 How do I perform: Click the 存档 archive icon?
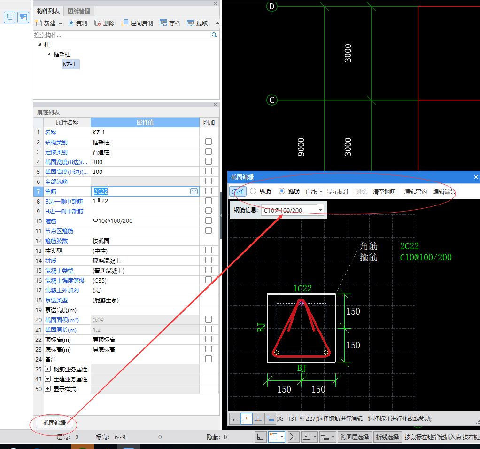[163, 24]
